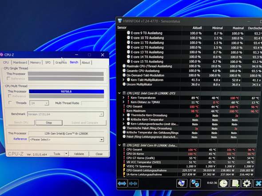The height and width of the screenshot is (196, 262).
Task: Click the E-core 9 T0 Auslastung sensor icon
Action: tap(128, 33)
